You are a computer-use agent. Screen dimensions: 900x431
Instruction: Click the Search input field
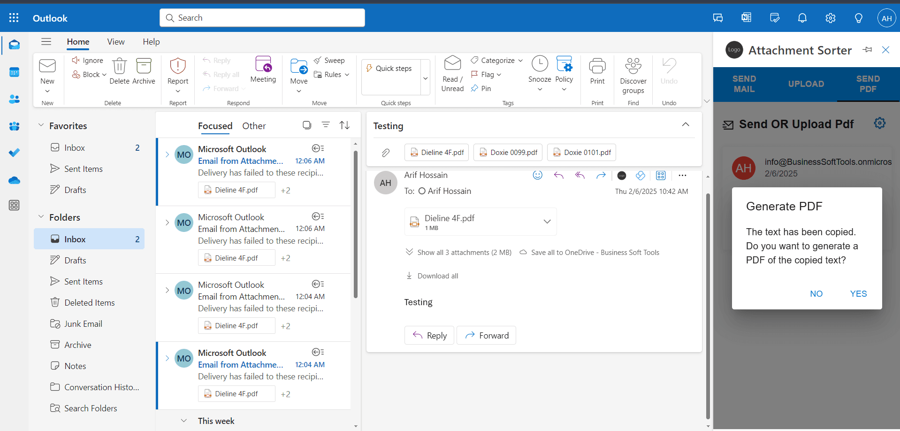tap(262, 18)
